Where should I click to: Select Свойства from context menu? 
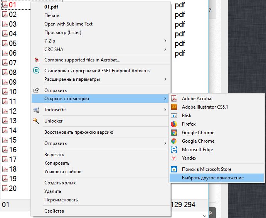pyautogui.click(x=54, y=211)
